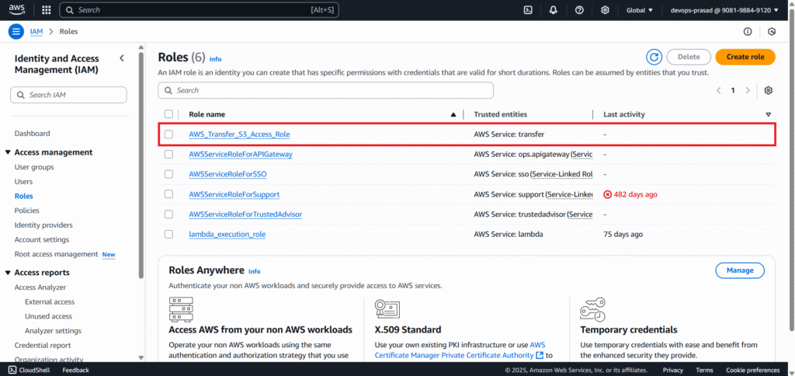Image resolution: width=795 pixels, height=376 pixels.
Task: Open Cookie preferences in footer
Action: [x=752, y=370]
